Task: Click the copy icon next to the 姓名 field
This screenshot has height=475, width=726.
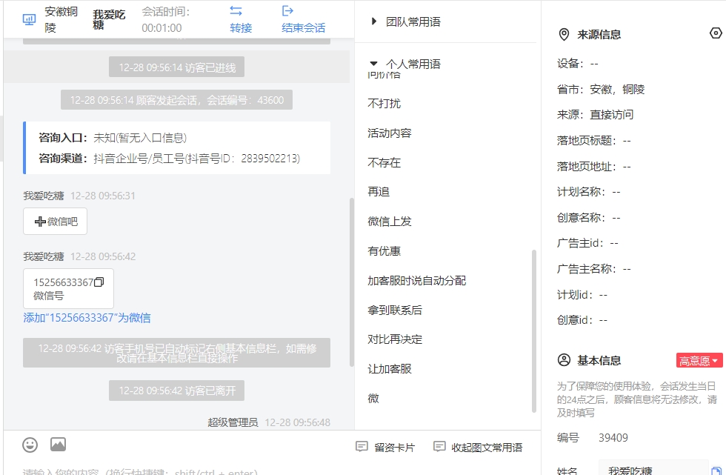Action: point(716,471)
